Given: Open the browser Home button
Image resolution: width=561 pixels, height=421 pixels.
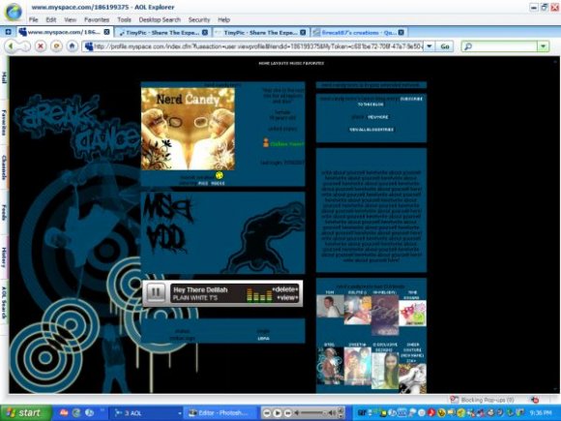Looking at the screenshot, I should pos(72,46).
